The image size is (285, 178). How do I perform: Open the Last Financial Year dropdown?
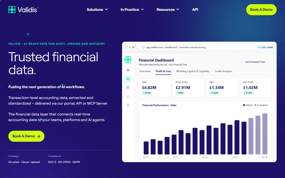pos(257,62)
